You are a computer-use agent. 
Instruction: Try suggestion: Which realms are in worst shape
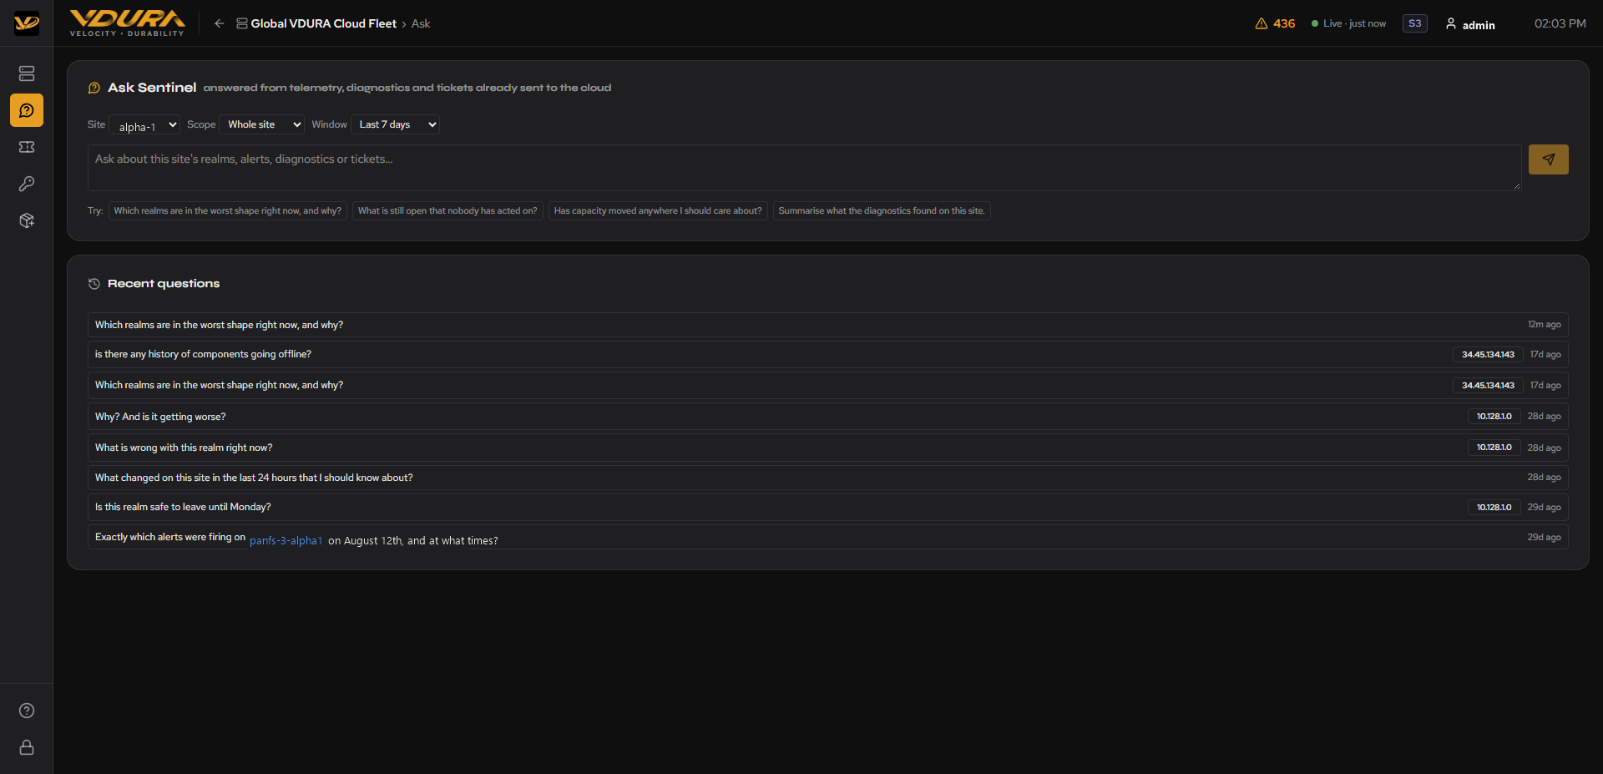pos(228,210)
